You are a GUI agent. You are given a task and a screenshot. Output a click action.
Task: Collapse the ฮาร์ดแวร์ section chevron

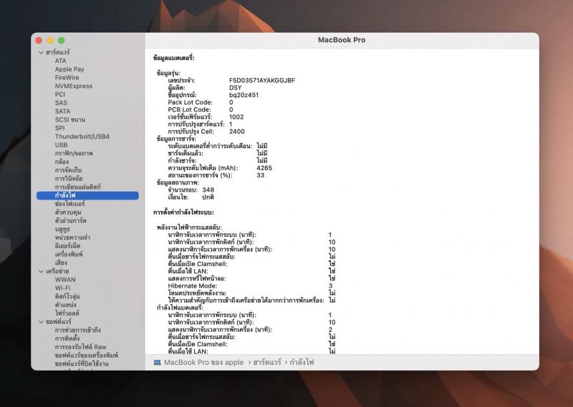coord(41,52)
